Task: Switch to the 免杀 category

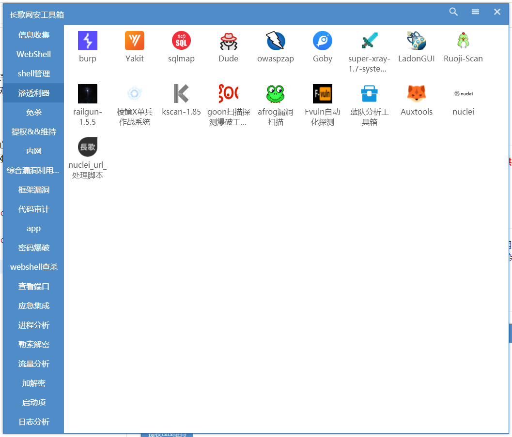Action: coord(33,113)
